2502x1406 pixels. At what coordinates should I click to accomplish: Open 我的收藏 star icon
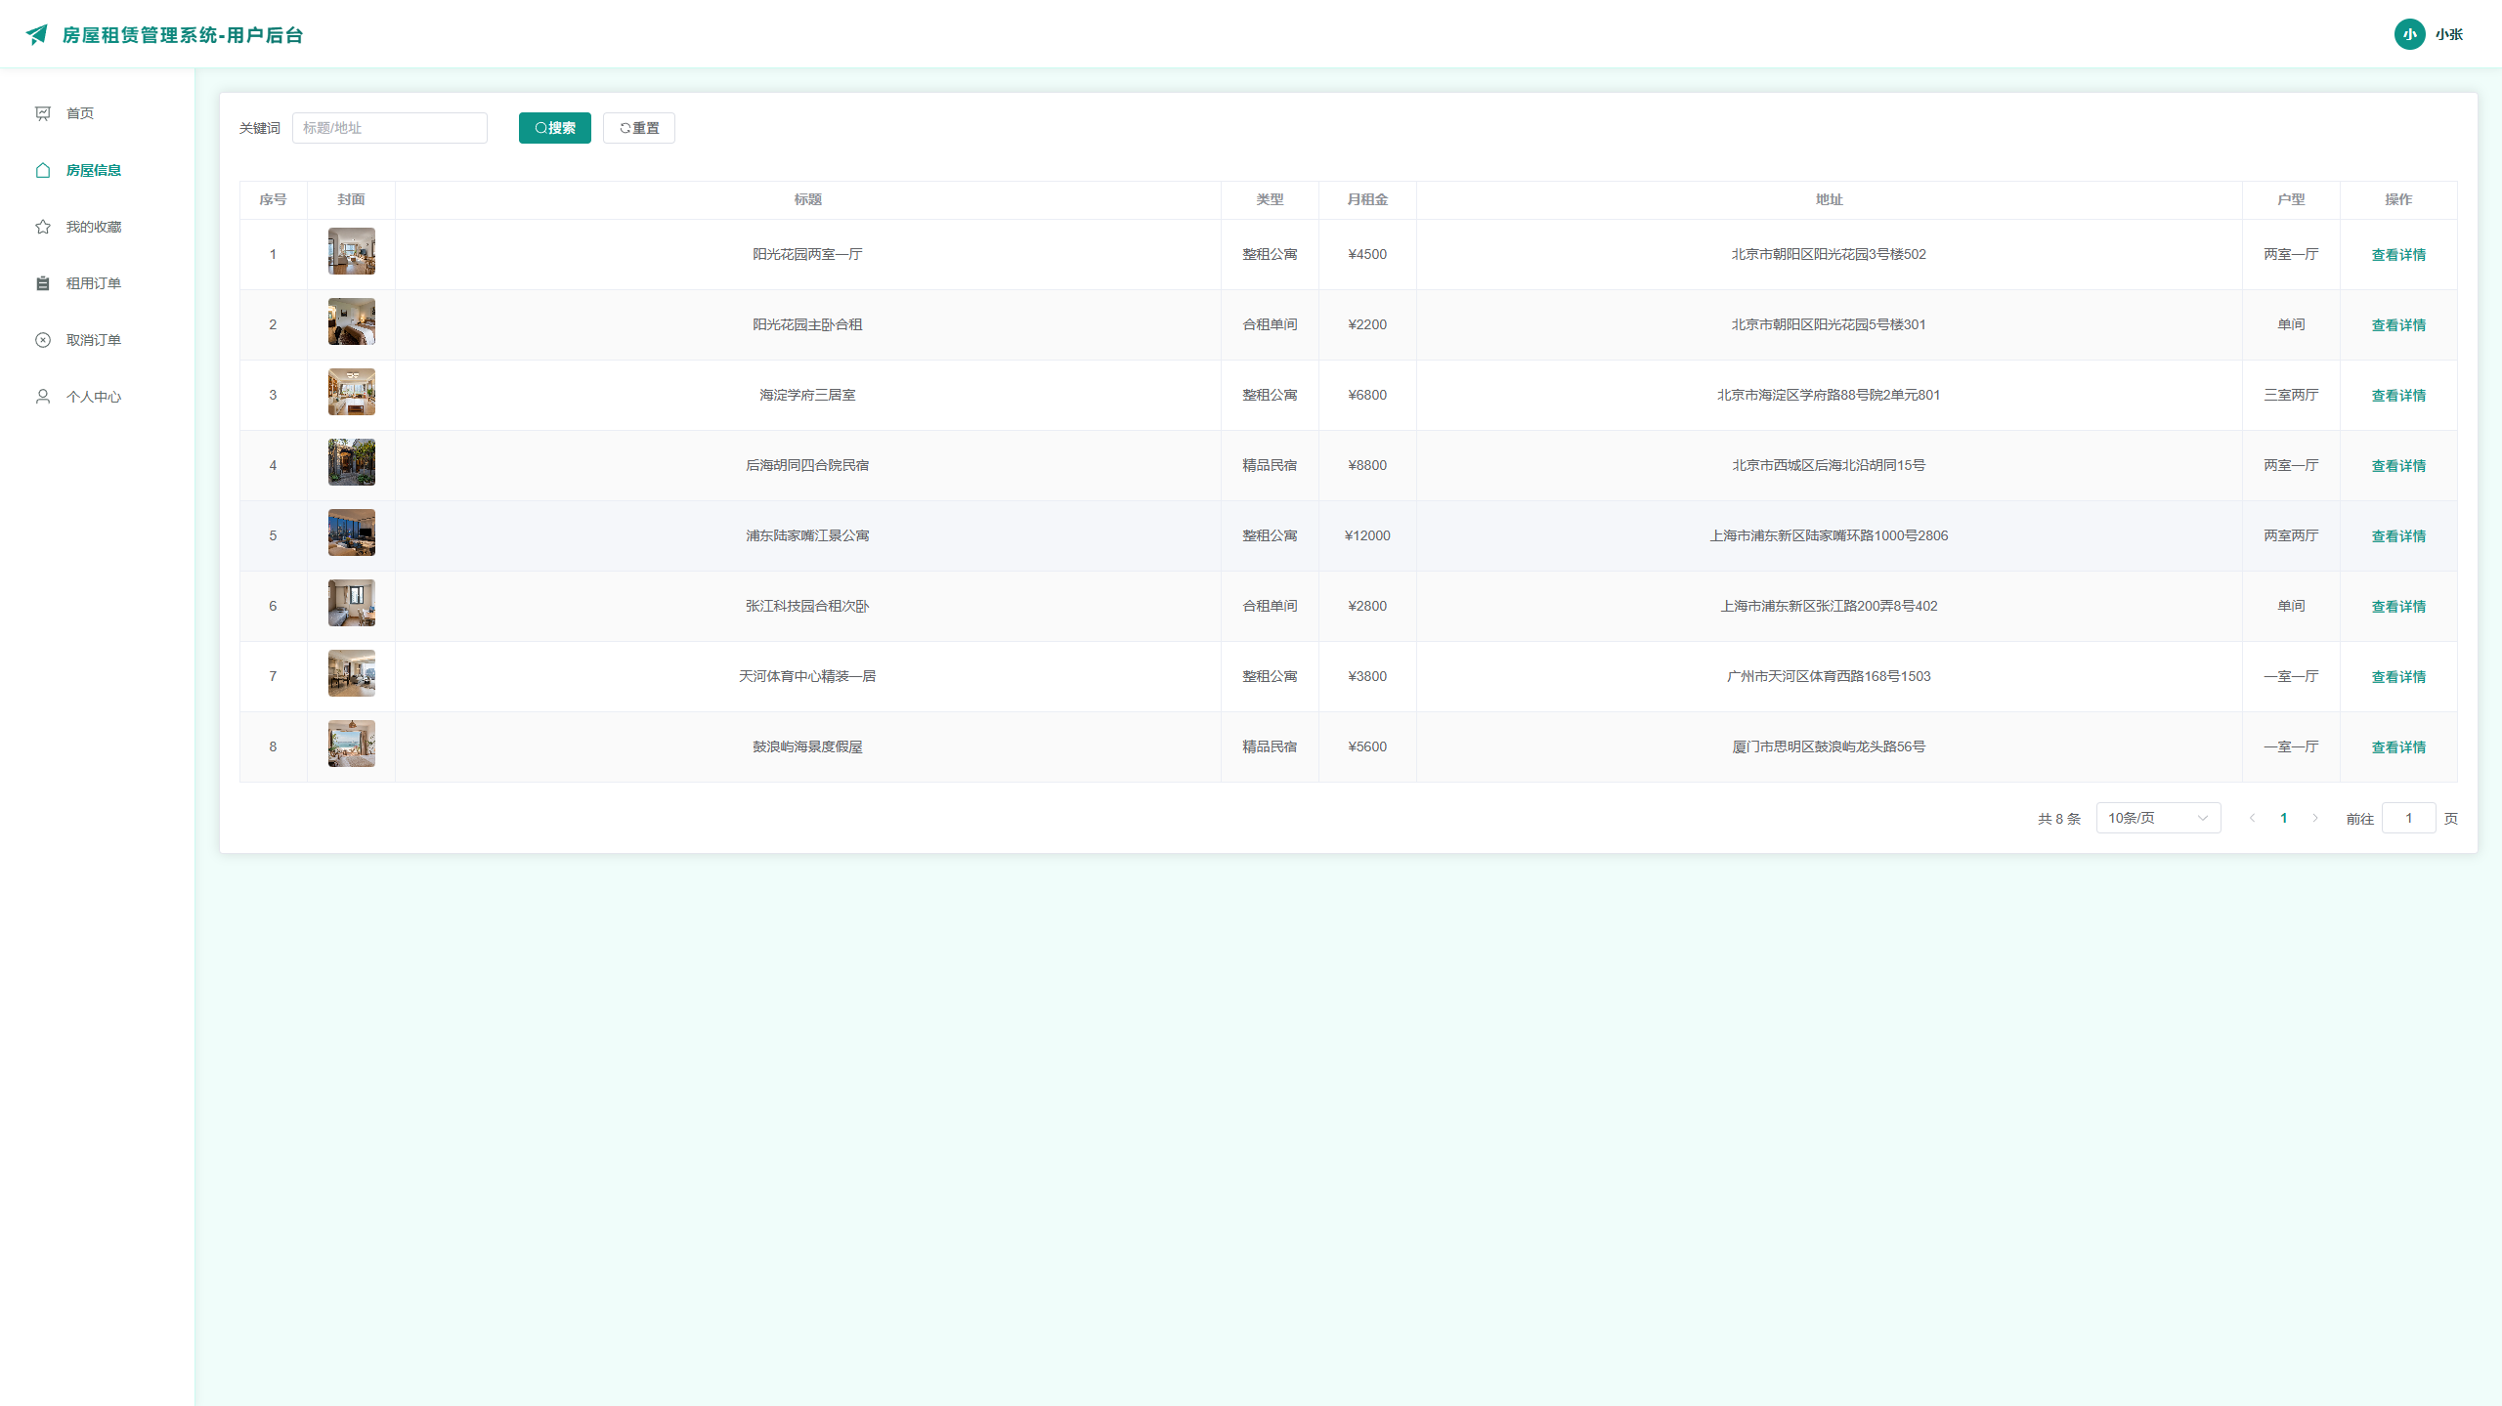point(43,227)
